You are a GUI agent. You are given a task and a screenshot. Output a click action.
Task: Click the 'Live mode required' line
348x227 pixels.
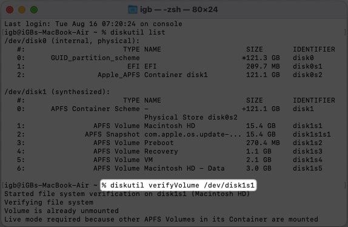tap(161, 220)
